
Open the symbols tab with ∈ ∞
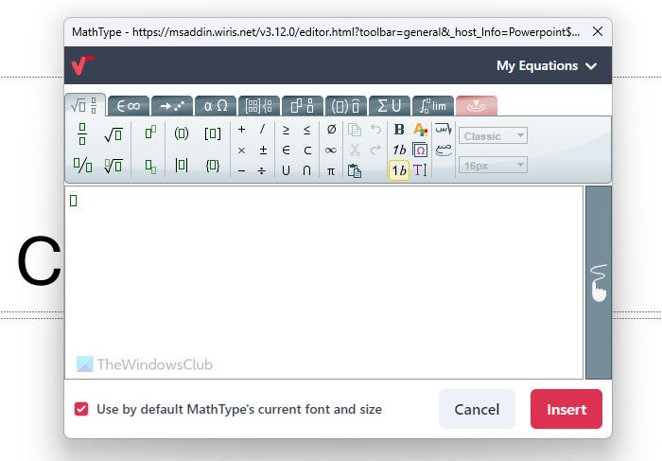129,106
